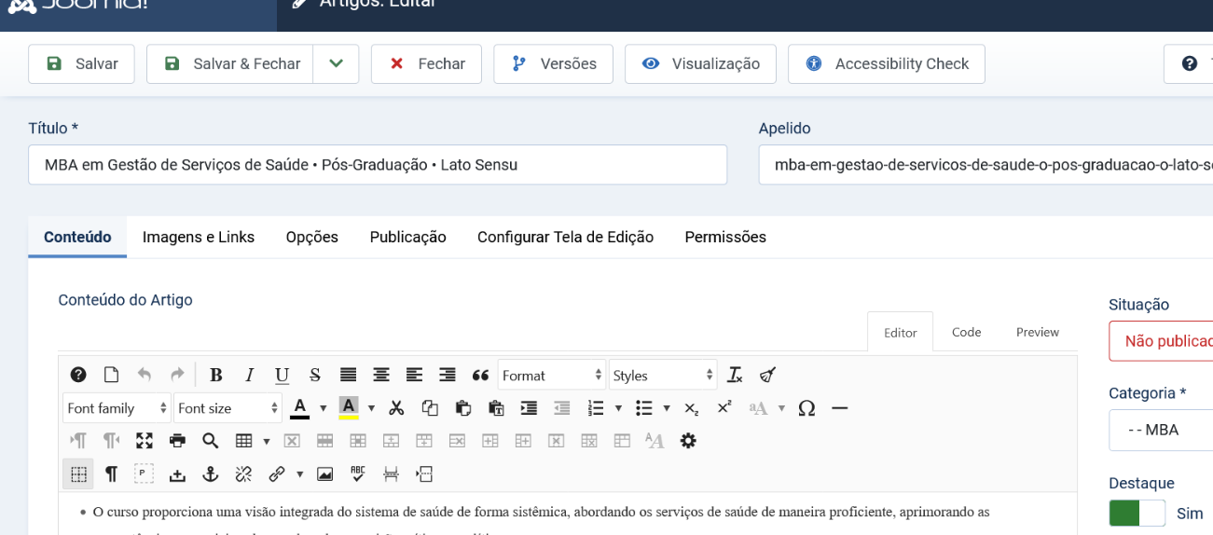Click the Bold formatting icon
The width and height of the screenshot is (1213, 535).
216,376
